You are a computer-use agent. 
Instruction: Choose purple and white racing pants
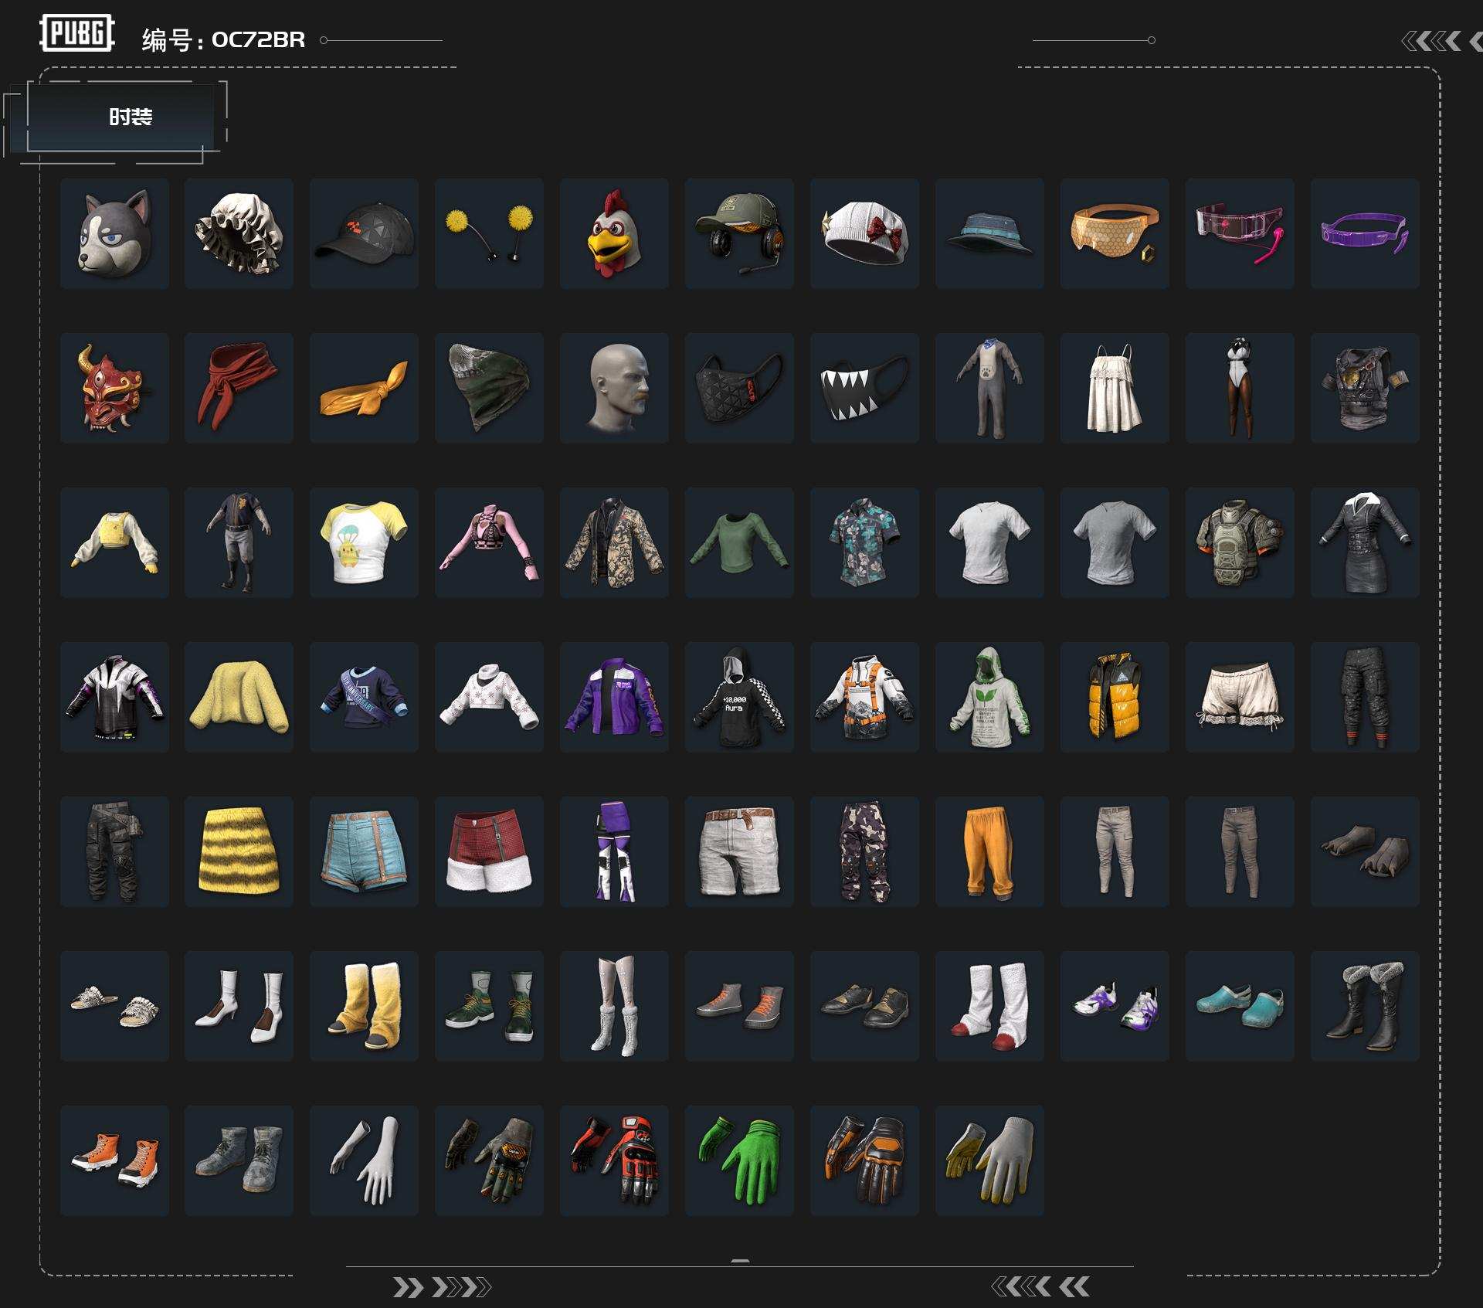point(614,851)
